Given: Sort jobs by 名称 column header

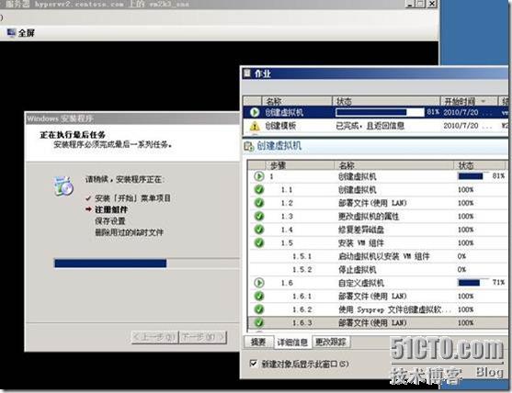Looking at the screenshot, I should pyautogui.click(x=297, y=101).
